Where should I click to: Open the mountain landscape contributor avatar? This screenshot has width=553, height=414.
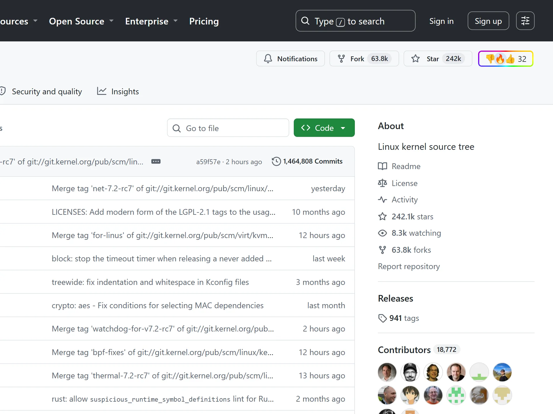click(x=502, y=372)
